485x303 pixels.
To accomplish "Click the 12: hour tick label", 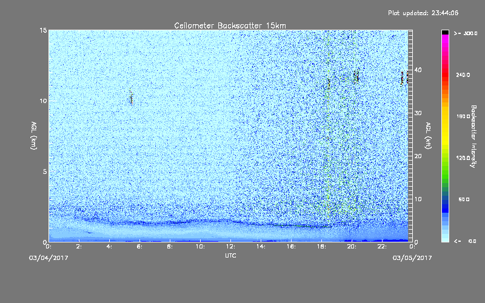I will 230,247.
